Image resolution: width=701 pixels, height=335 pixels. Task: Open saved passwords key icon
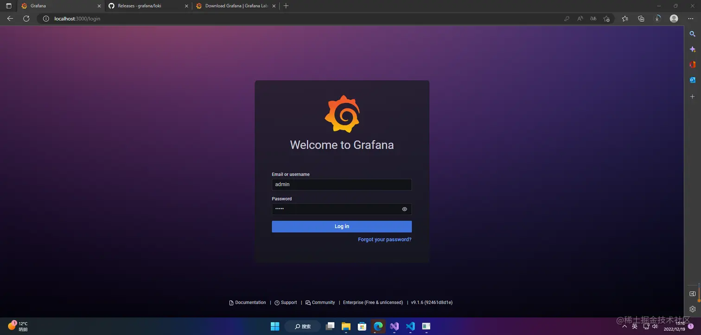567,19
